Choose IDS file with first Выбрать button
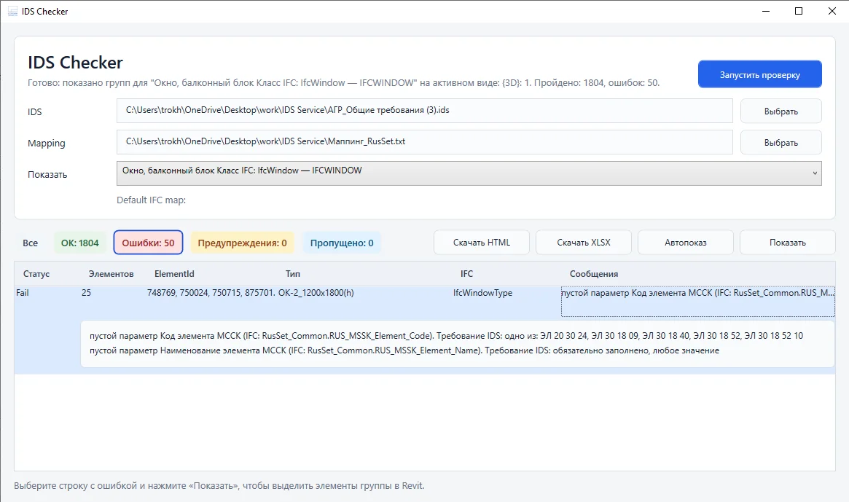The height and width of the screenshot is (502, 849). (x=780, y=111)
